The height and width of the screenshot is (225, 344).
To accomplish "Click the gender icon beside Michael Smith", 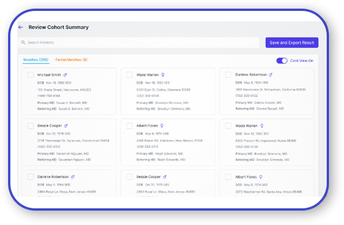I will (65, 75).
